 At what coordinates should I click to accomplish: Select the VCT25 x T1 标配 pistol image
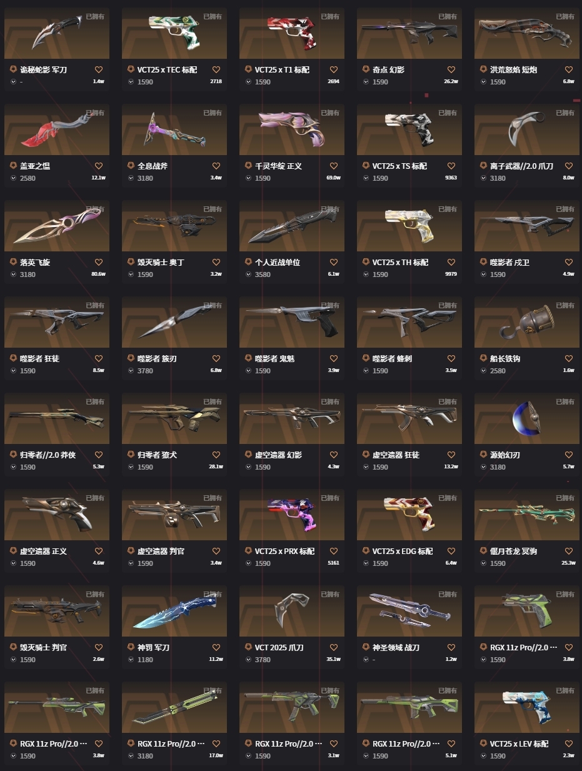tap(292, 33)
